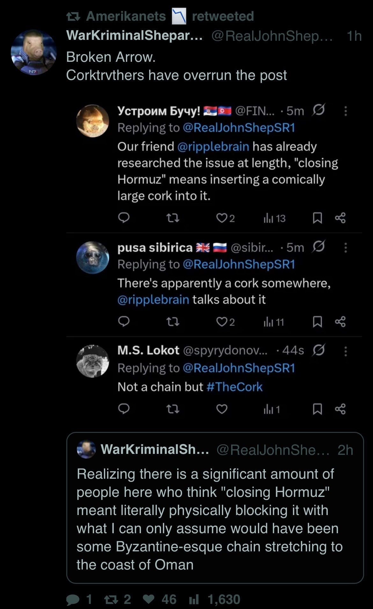
Task: Open three-dot menu on M.S. Lokot's reply
Action: [346, 351]
